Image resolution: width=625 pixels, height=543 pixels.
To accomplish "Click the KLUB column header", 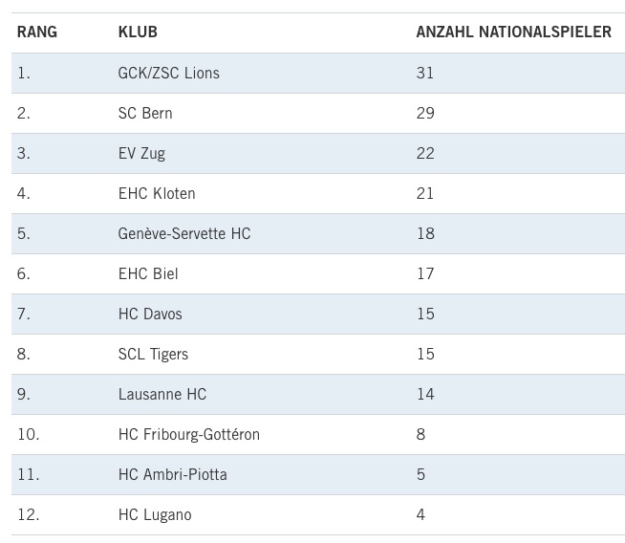I will point(138,33).
